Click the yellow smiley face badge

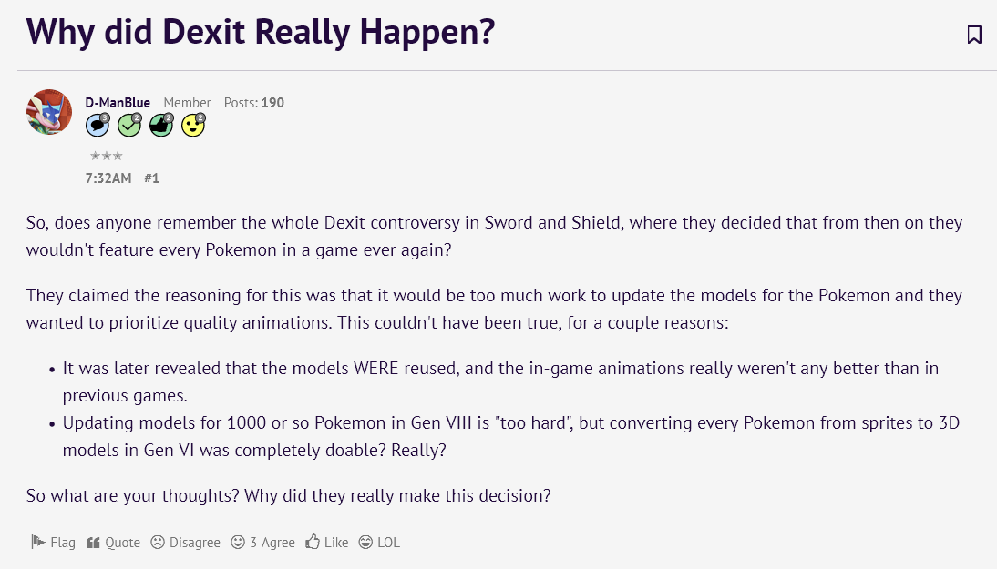click(x=193, y=125)
